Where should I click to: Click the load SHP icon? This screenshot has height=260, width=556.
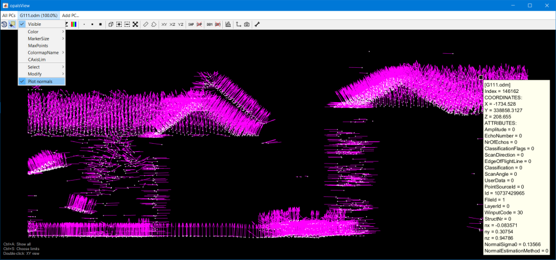(191, 25)
